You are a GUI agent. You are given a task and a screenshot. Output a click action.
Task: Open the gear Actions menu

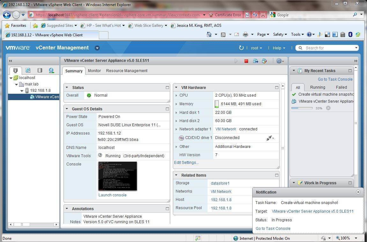(x=280, y=61)
